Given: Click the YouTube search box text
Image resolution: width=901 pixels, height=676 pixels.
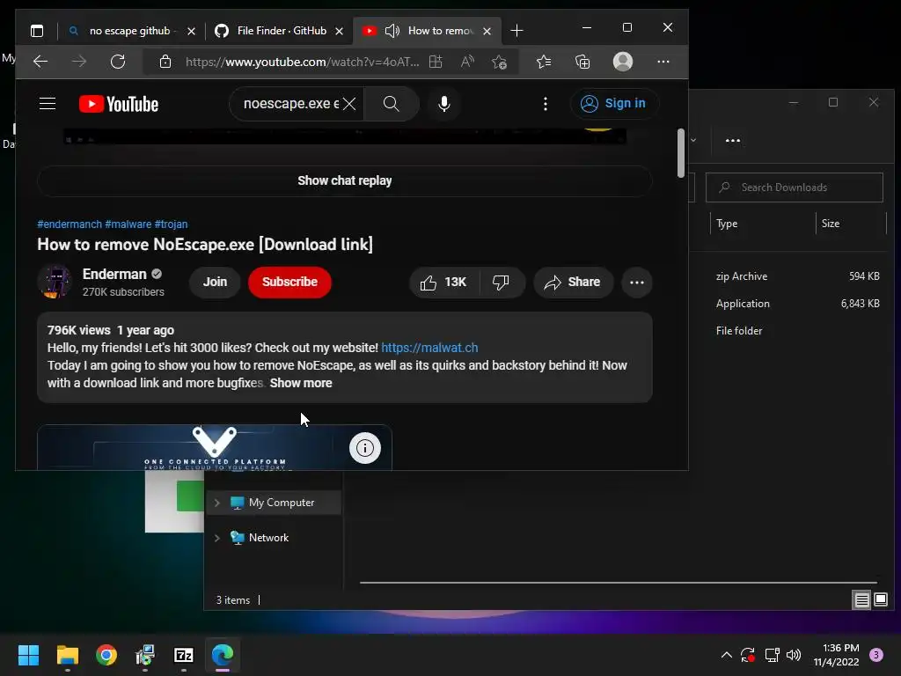Looking at the screenshot, I should click(290, 104).
